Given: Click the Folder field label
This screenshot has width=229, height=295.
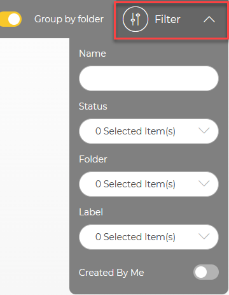Looking at the screenshot, I should (93, 159).
